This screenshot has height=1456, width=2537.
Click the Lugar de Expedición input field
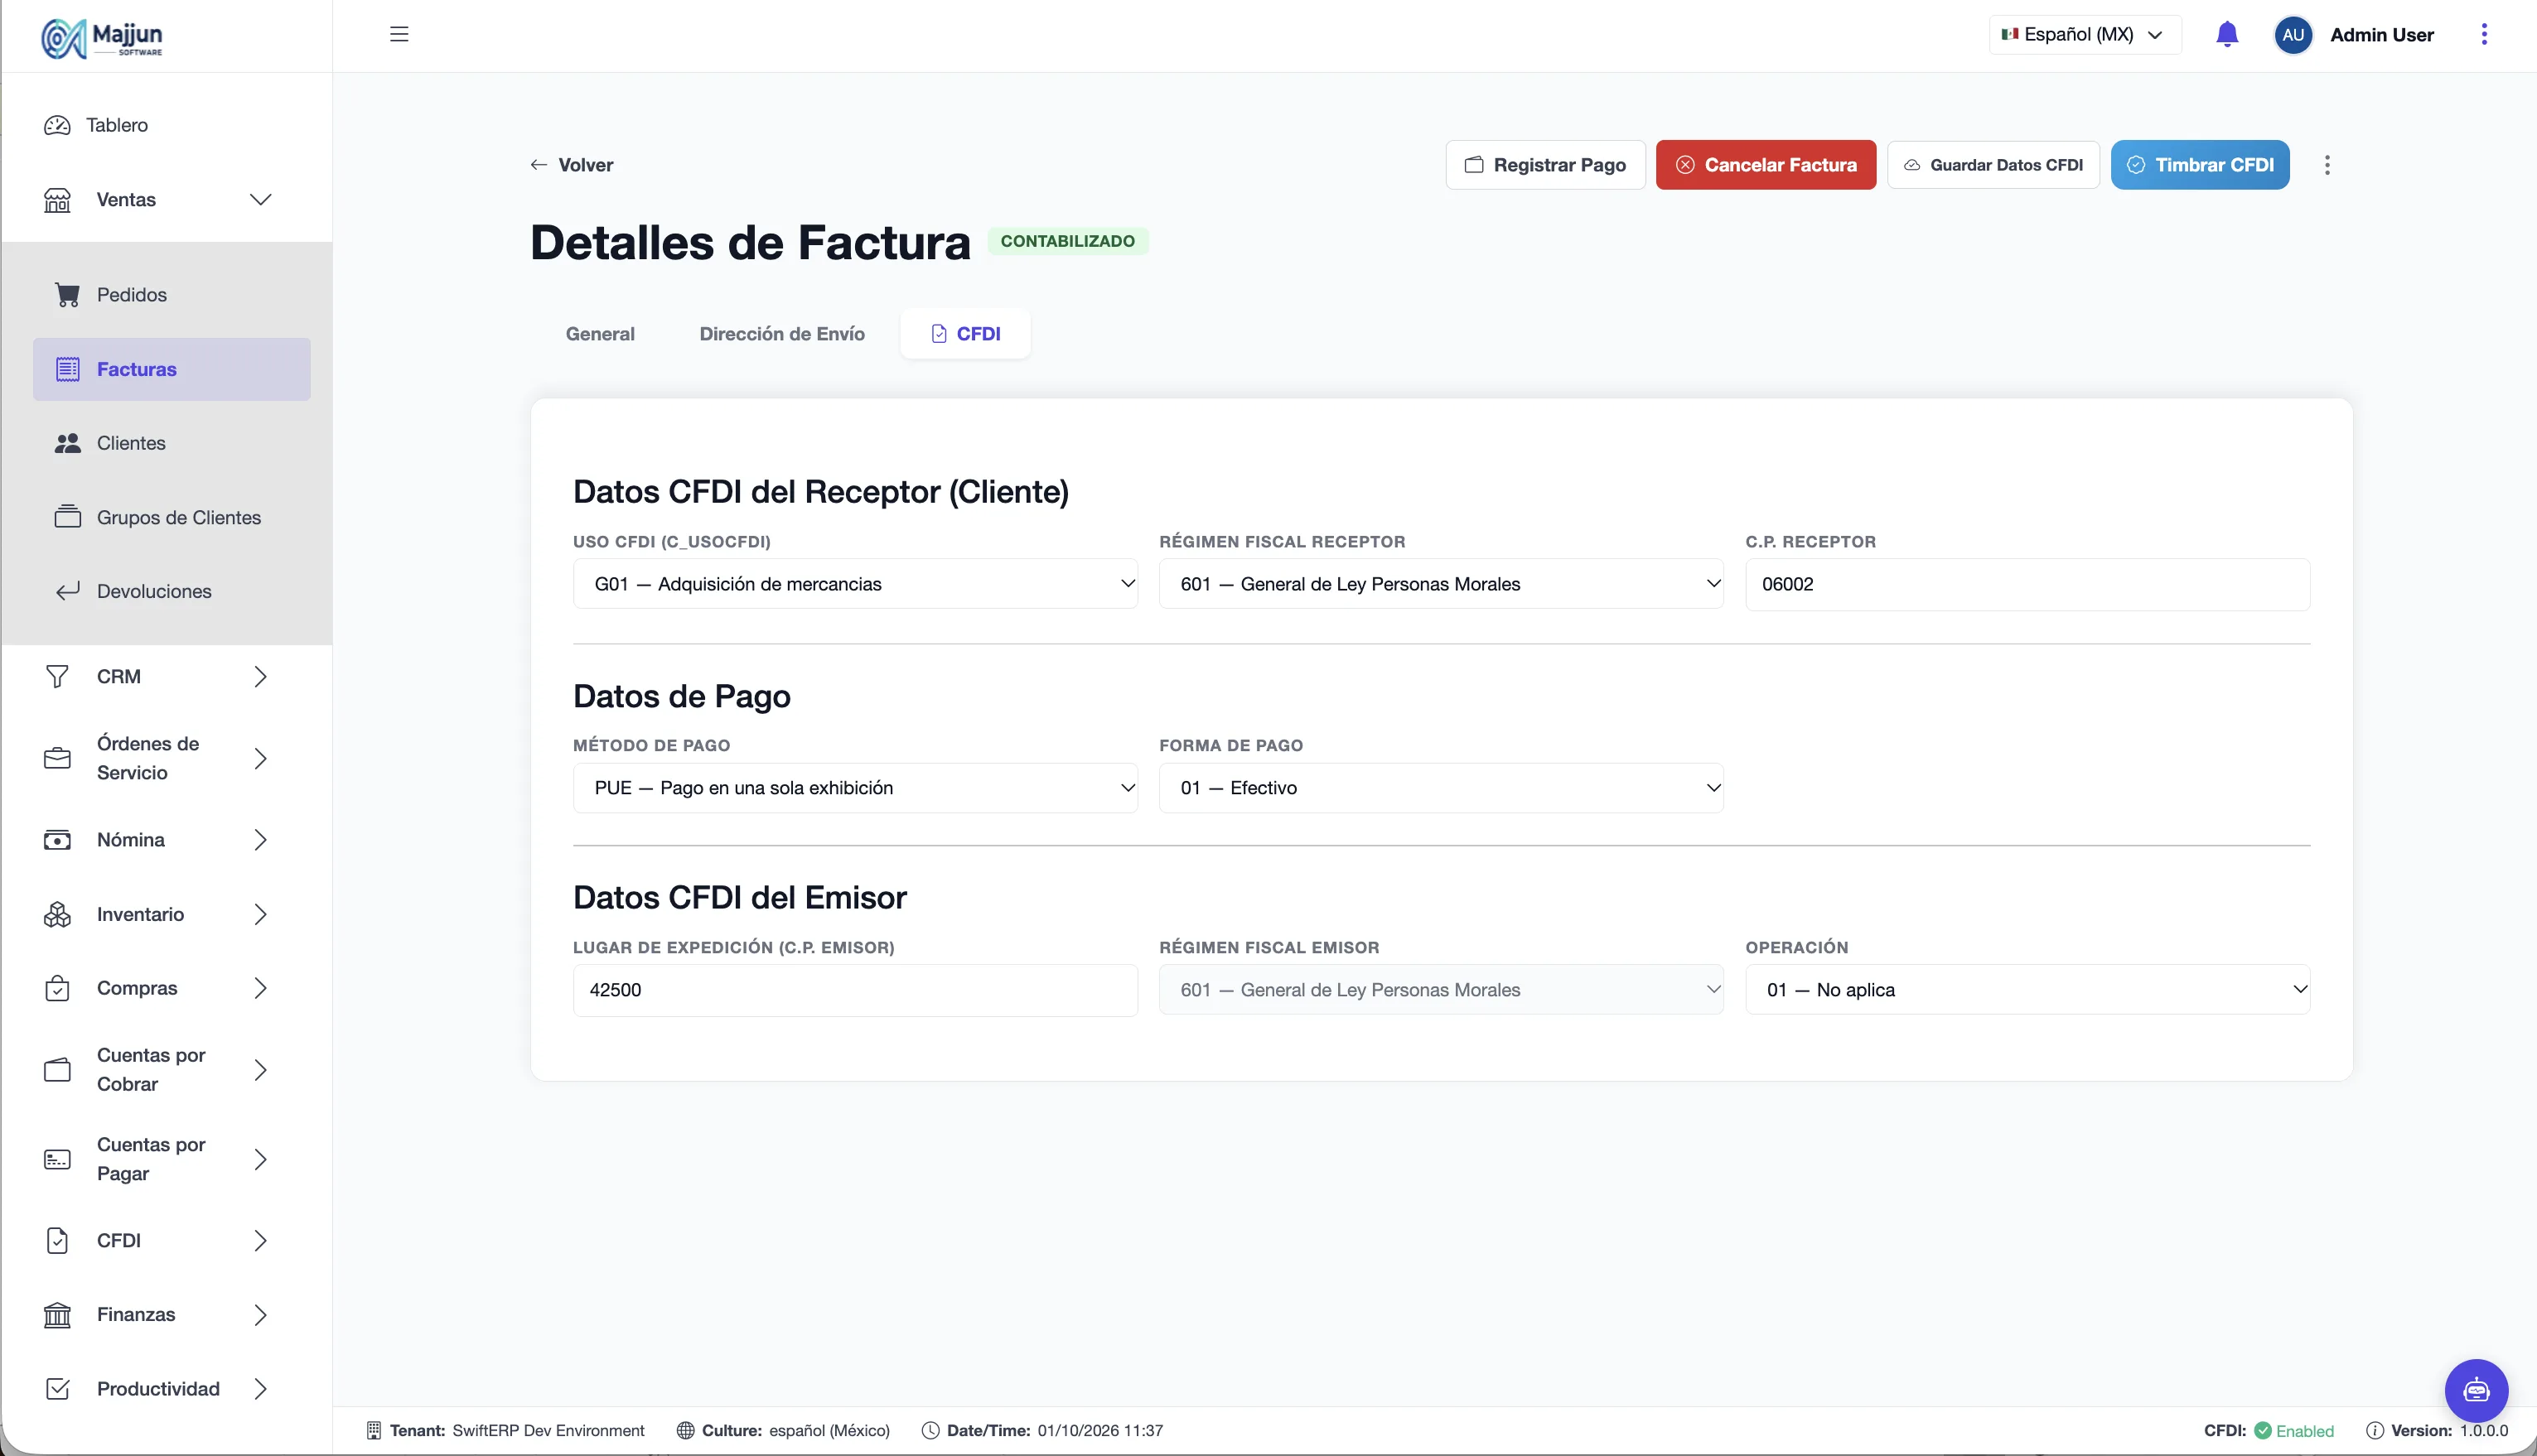(855, 990)
